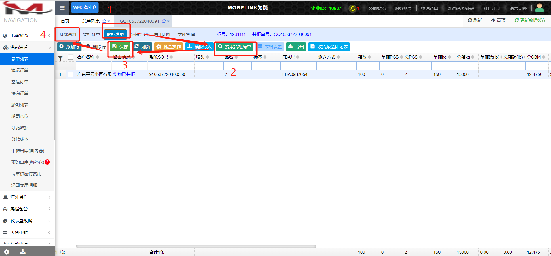Sort by 总PCS column arrows
551x256 pixels.
click(x=421, y=57)
